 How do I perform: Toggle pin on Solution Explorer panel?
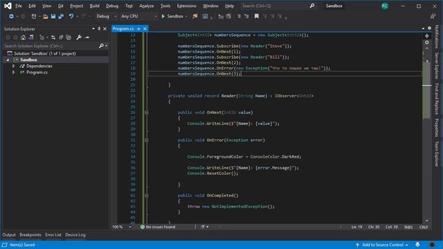pyautogui.click(x=99, y=29)
